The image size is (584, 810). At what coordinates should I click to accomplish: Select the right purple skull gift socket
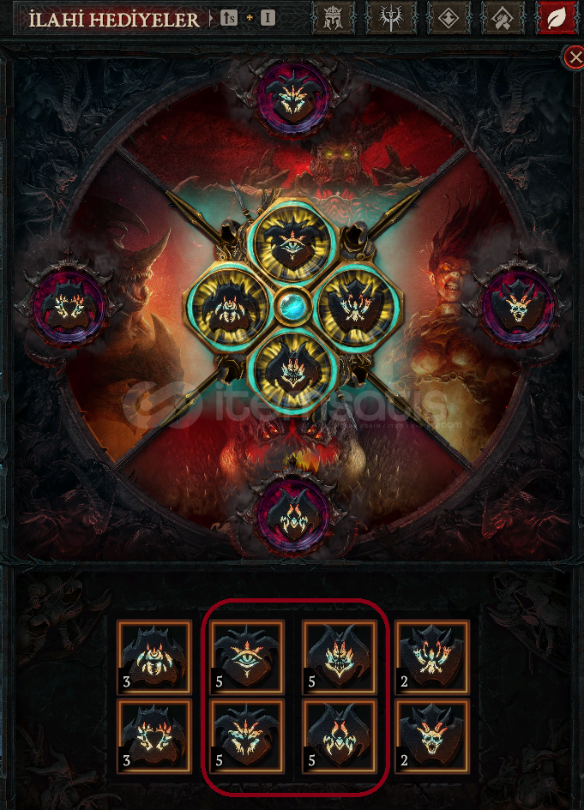[518, 307]
